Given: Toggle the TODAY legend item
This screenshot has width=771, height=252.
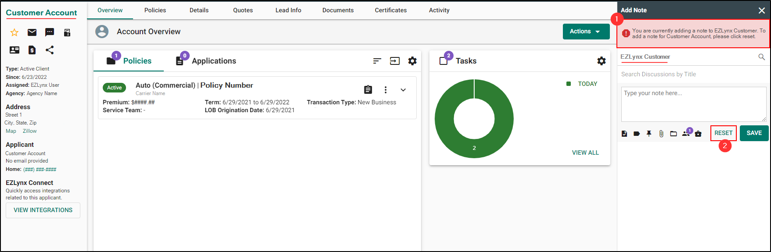Looking at the screenshot, I should [x=582, y=84].
